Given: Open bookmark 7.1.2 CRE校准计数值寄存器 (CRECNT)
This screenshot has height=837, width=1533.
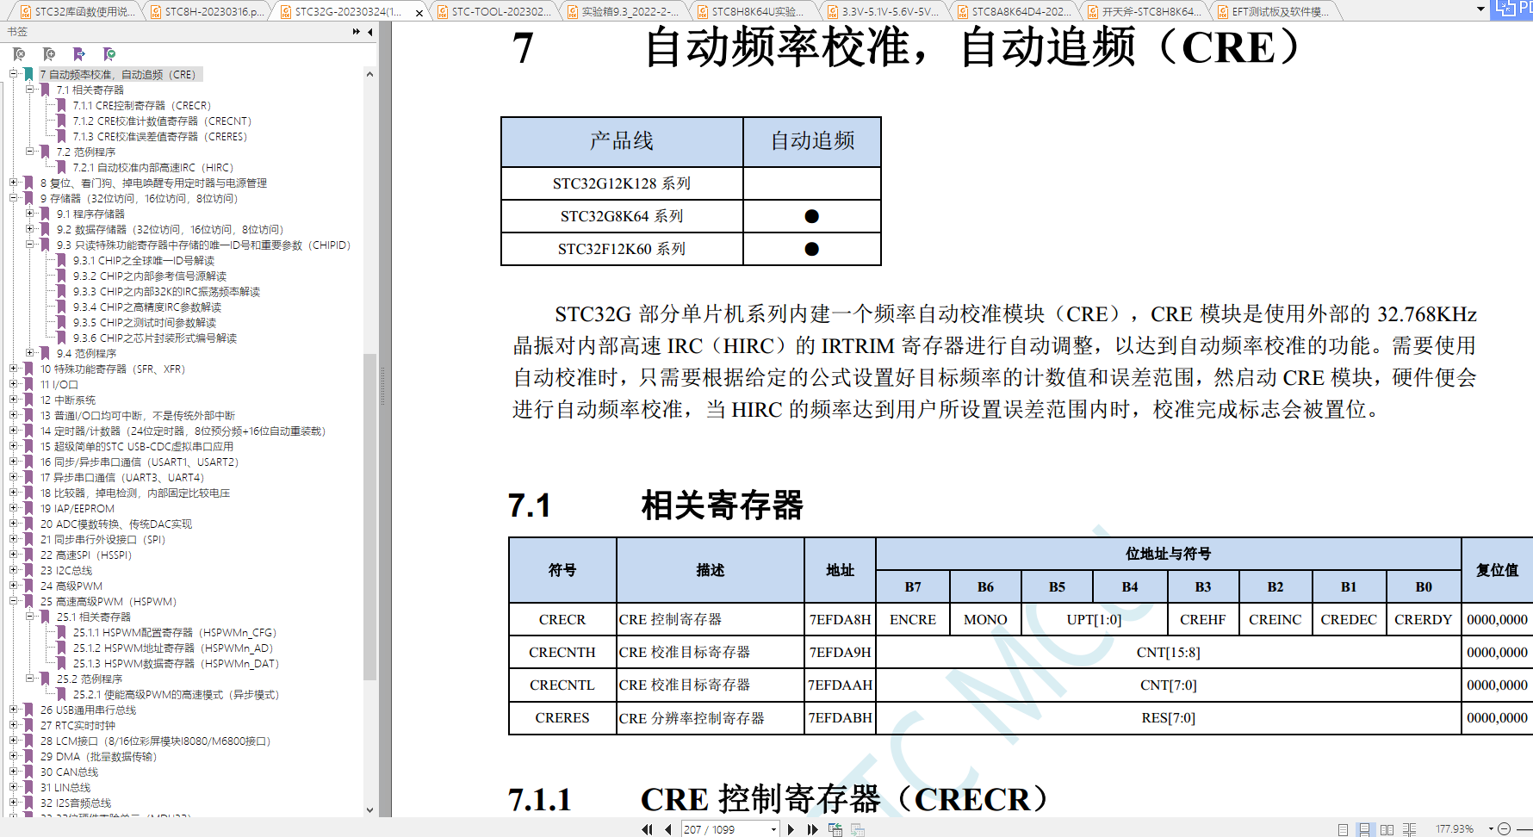Looking at the screenshot, I should (162, 121).
